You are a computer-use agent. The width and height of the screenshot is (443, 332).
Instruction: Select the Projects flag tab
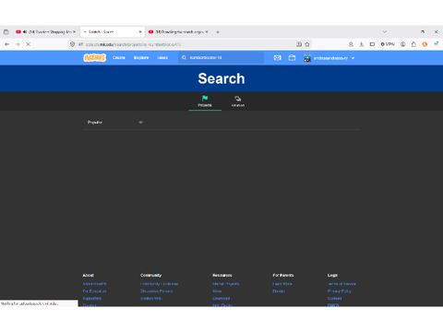(x=205, y=101)
